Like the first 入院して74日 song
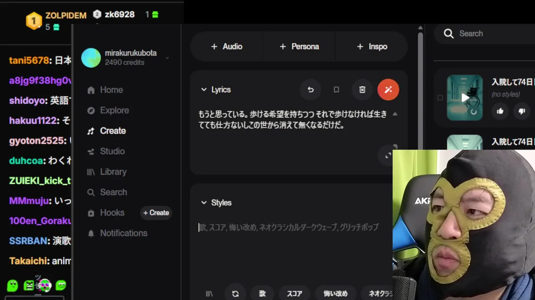535x300 pixels. click(500, 111)
